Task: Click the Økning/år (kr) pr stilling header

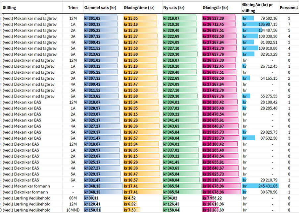Action: [260, 8]
